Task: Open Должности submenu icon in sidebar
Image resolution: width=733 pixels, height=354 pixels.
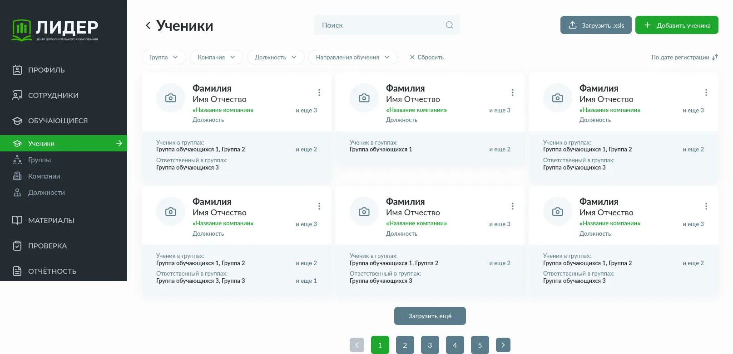Action: tap(17, 192)
